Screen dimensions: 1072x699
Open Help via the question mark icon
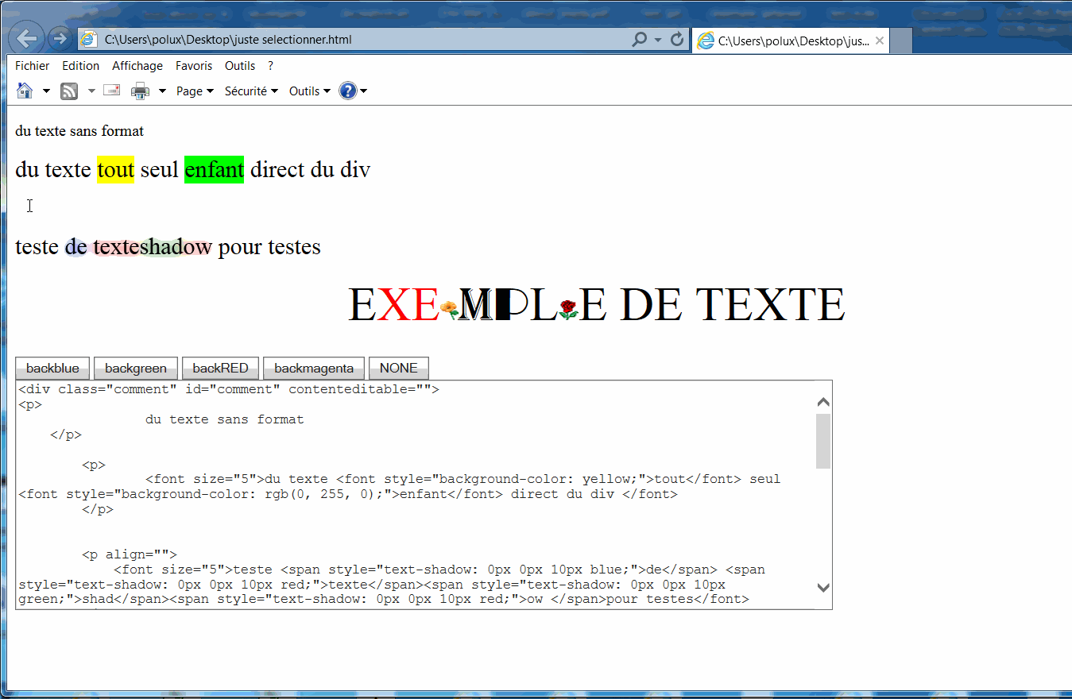tap(347, 91)
